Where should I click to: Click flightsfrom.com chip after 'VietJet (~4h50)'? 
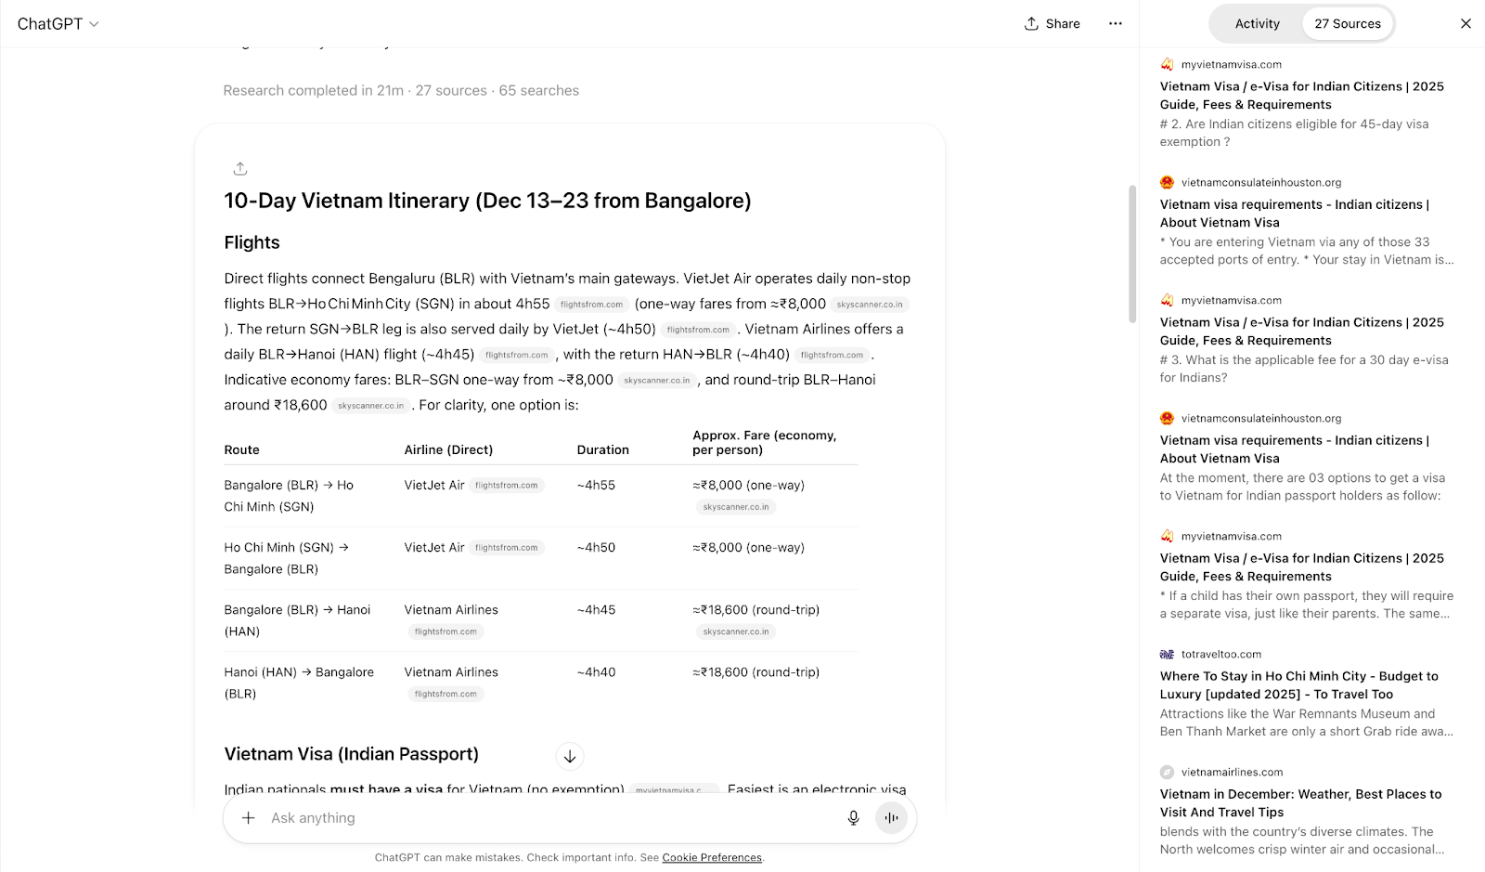pos(698,330)
